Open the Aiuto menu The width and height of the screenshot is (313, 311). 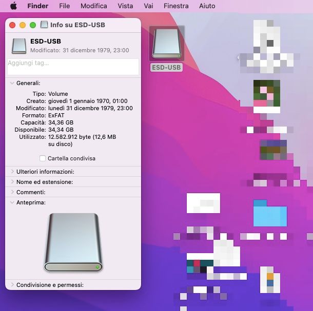[x=207, y=6]
